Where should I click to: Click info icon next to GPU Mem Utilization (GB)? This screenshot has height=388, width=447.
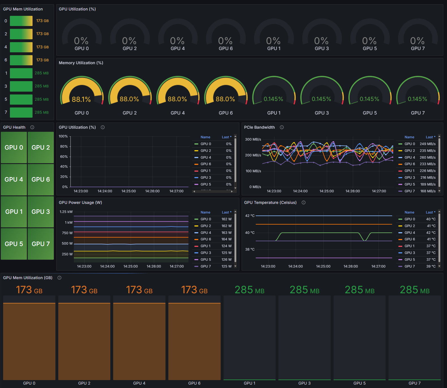[59, 278]
